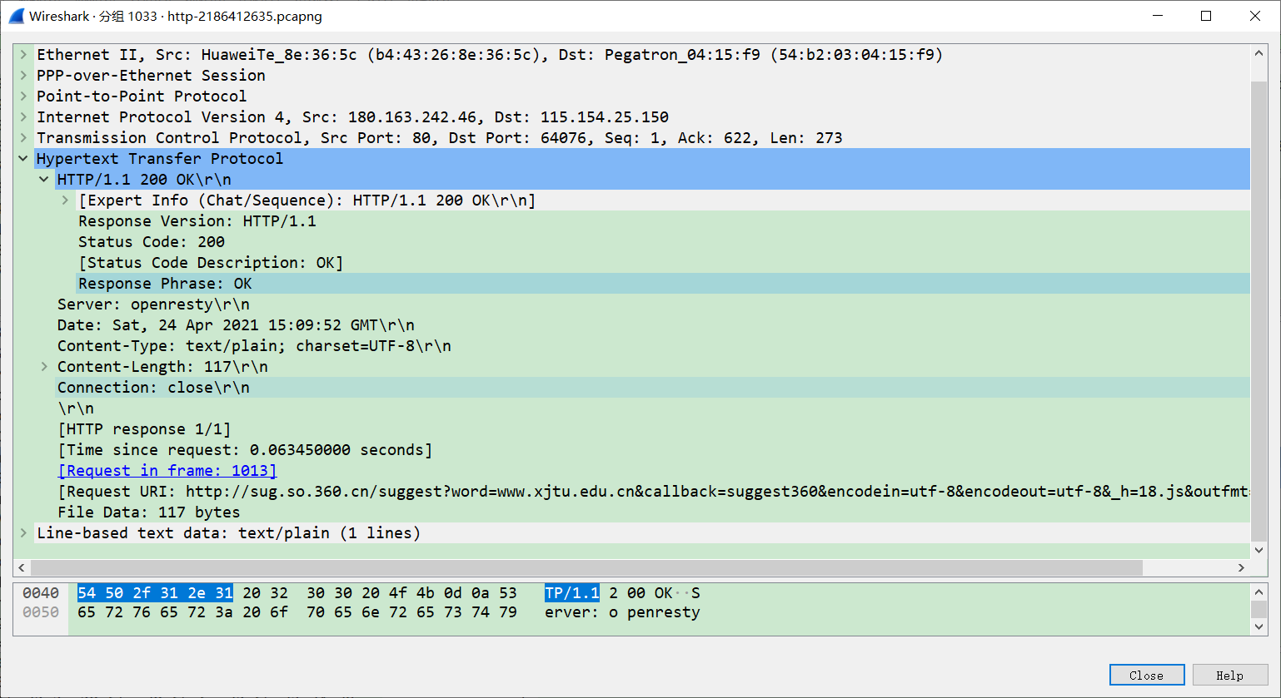Expand the Expert Info (Chat/Sequence) entry
The image size is (1281, 698).
point(65,200)
